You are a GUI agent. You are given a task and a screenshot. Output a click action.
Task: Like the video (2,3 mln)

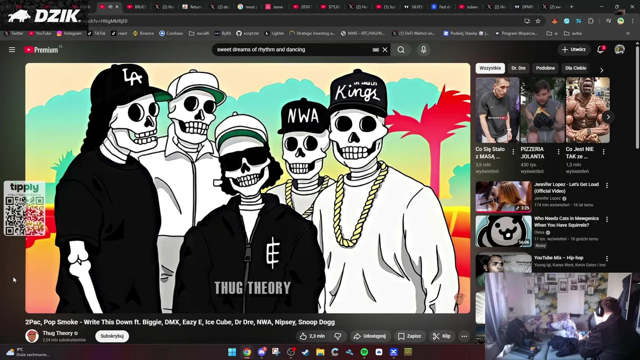coord(312,336)
